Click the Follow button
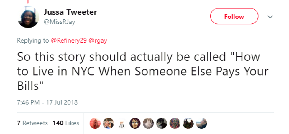 234,16
